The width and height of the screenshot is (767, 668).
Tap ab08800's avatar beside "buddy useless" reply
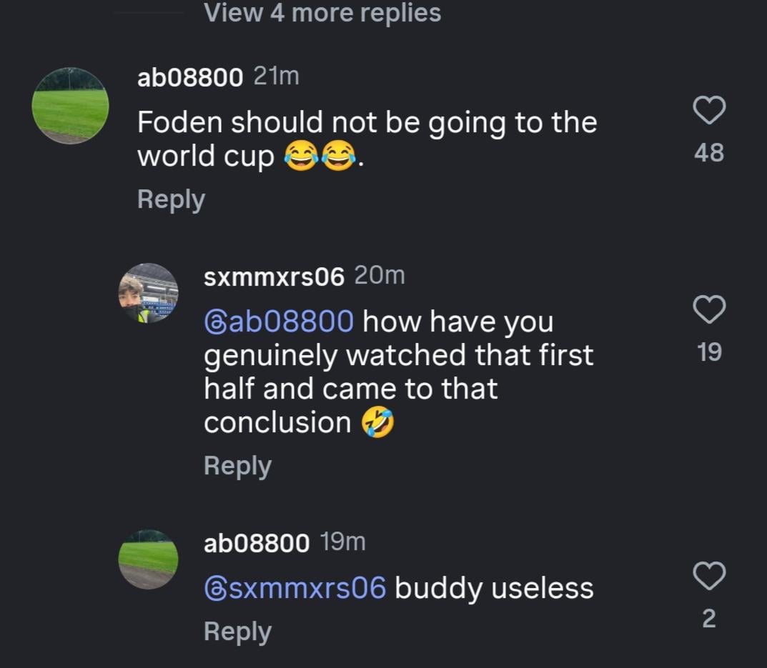pyautogui.click(x=148, y=559)
